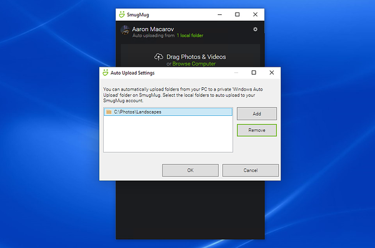Click the smiley logo in Auto Upload Settings title
This screenshot has width=375, height=248.
105,73
